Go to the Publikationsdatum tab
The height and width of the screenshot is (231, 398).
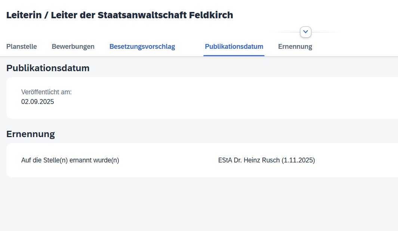(234, 47)
